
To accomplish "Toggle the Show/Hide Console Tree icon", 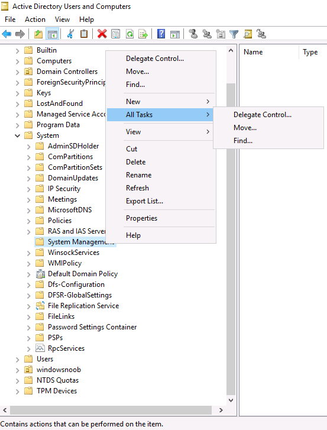I will 52,34.
